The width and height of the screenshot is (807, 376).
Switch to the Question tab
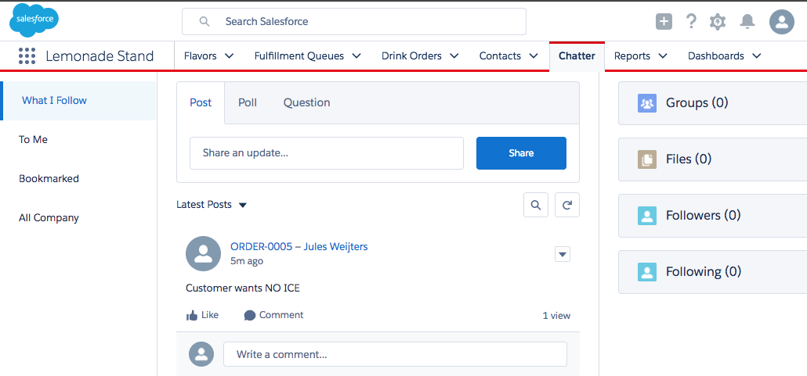(x=306, y=102)
